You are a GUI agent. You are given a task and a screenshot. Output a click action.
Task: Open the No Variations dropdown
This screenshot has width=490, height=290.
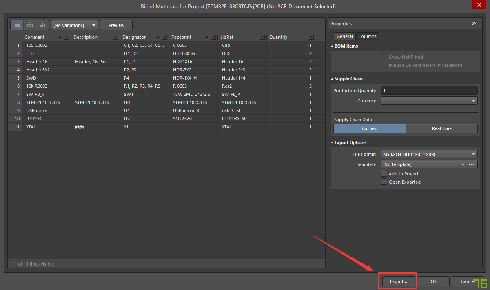tap(74, 25)
